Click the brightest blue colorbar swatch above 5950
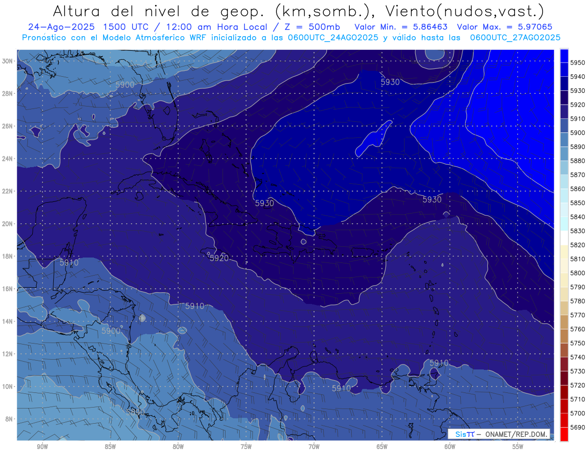Screen dimensions: 587x453 pos(564,56)
